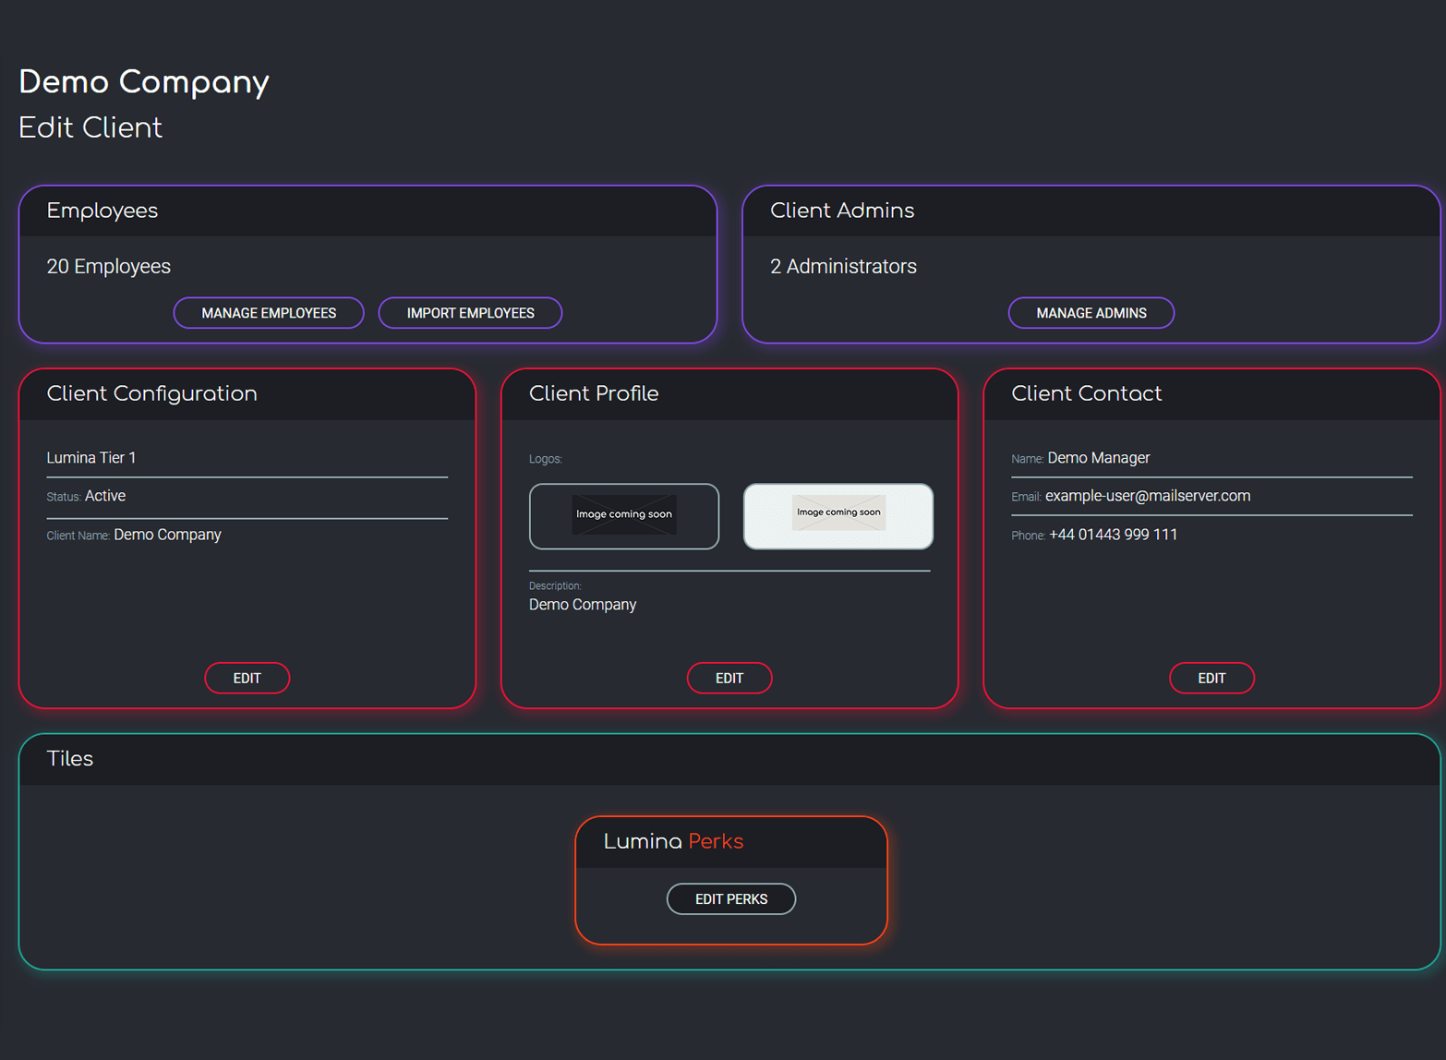
Task: Select the light 'Image coming soon' logo placeholder
Action: [837, 516]
